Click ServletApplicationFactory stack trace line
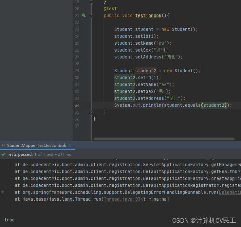The height and width of the screenshot is (227, 241). pyautogui.click(x=128, y=165)
